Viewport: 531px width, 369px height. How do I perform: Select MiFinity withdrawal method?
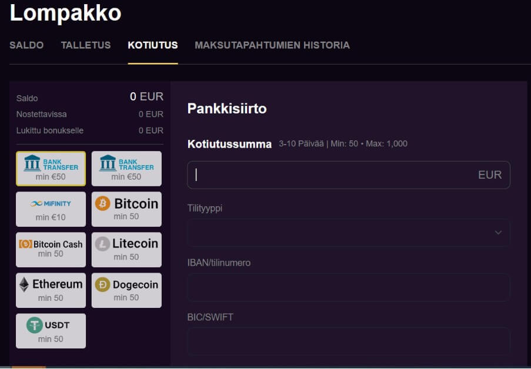pos(51,209)
